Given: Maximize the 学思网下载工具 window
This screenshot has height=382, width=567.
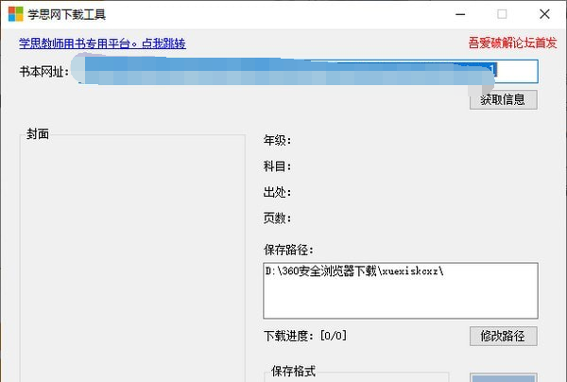Looking at the screenshot, I should (x=502, y=14).
